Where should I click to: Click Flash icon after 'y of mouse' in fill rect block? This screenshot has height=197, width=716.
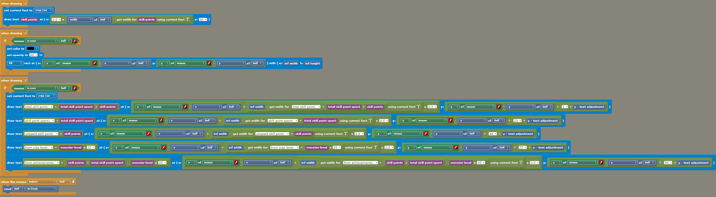point(209,63)
